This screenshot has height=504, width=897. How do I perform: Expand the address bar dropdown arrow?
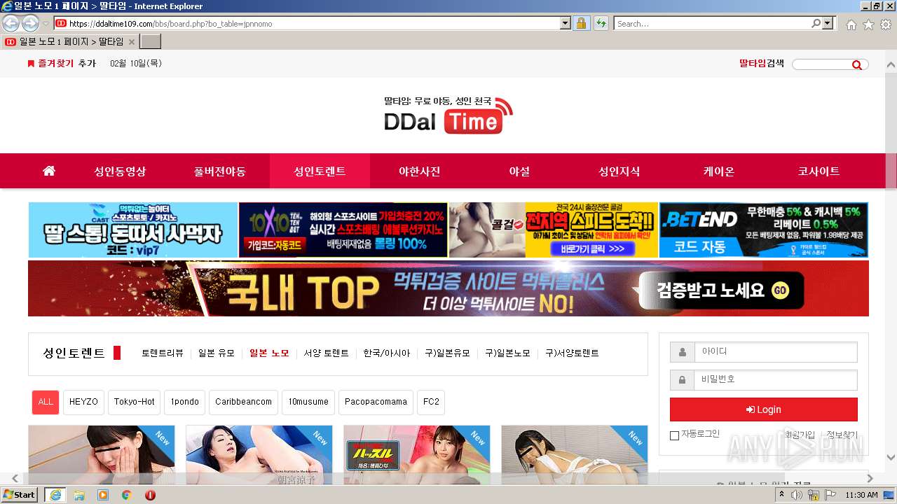[x=566, y=23]
